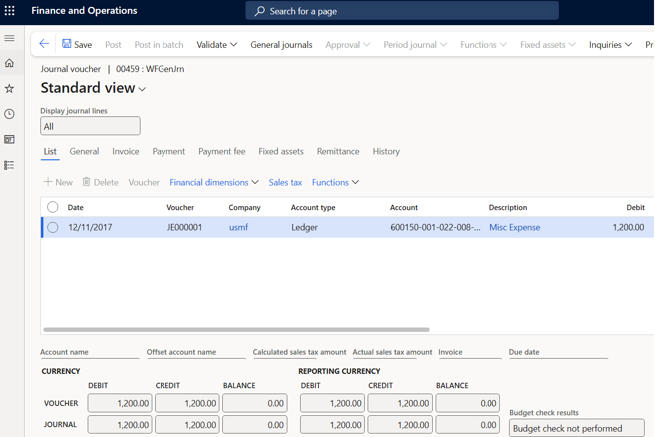Open Favorites star in sidebar

coord(9,89)
